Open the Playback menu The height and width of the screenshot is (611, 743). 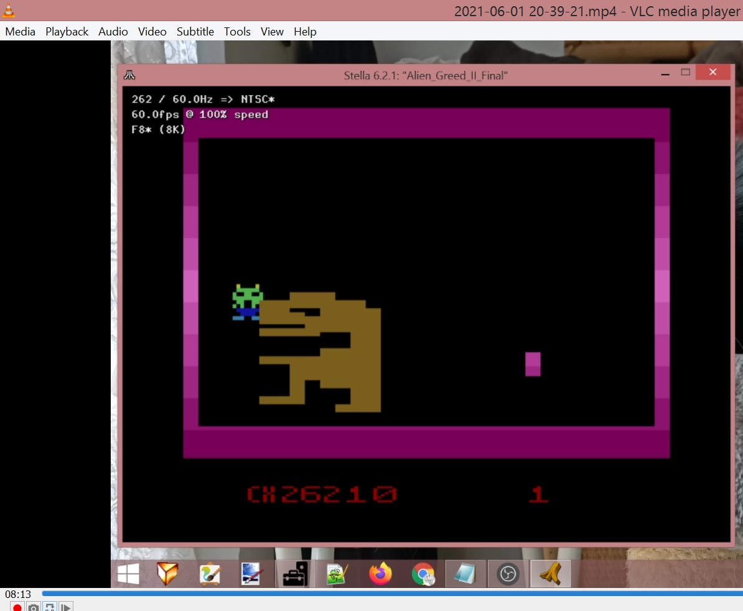pos(67,32)
